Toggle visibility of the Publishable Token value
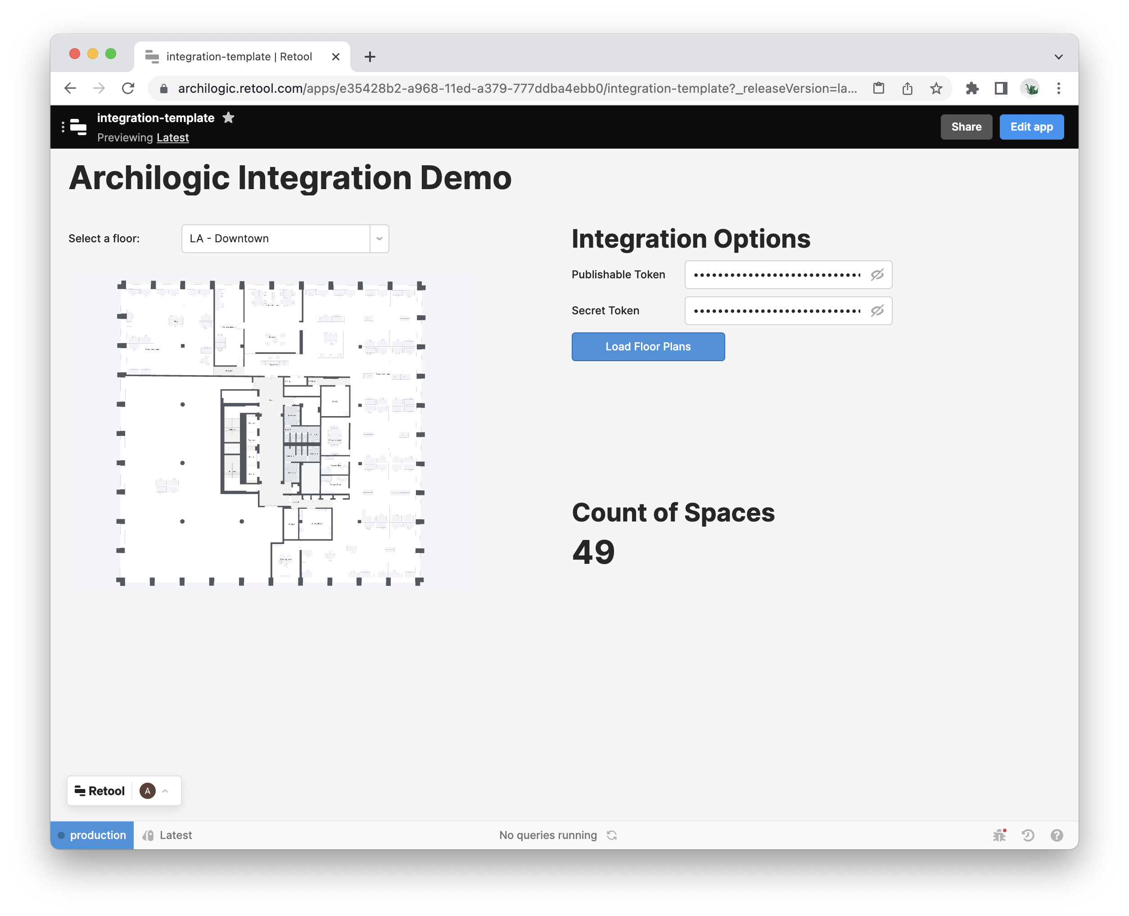This screenshot has height=916, width=1129. (877, 275)
